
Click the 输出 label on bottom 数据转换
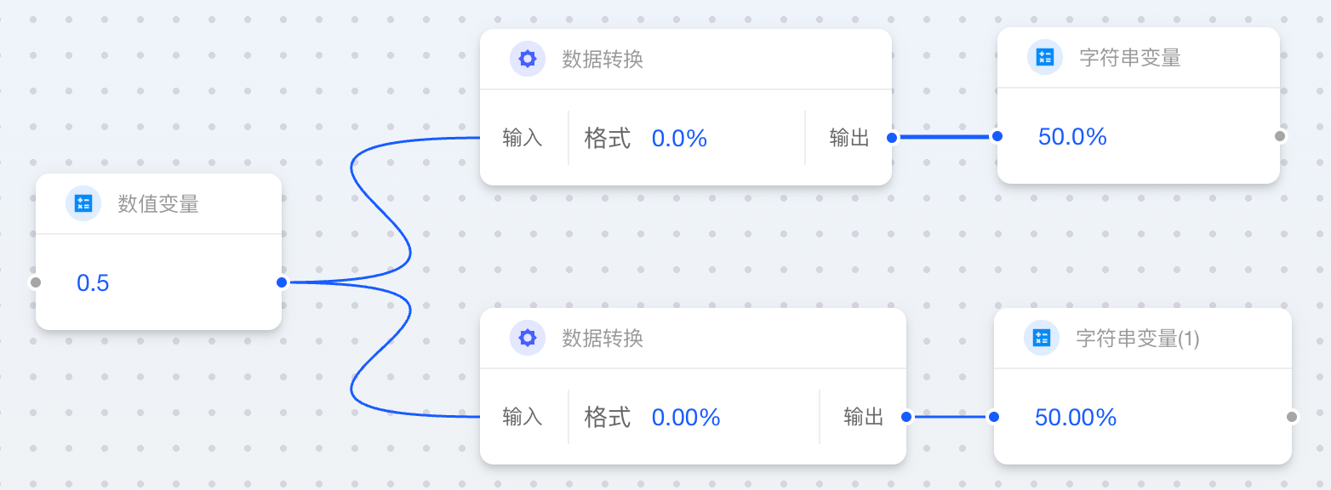pos(864,417)
